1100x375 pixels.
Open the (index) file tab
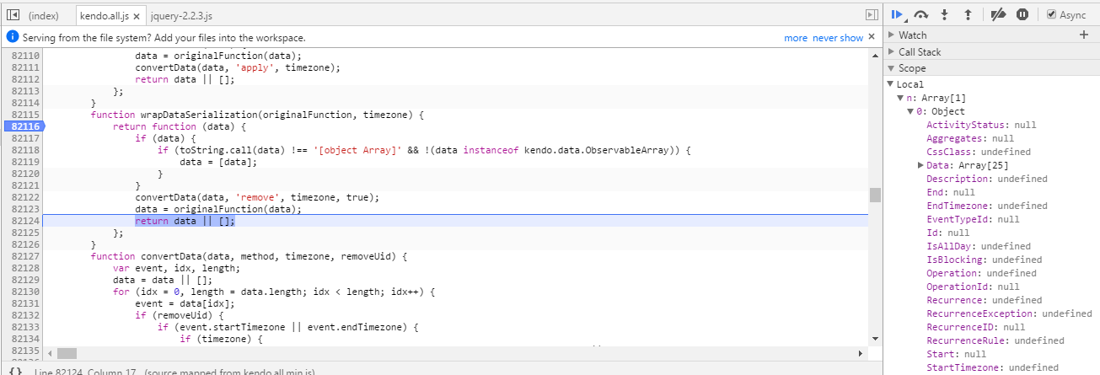[x=44, y=16]
